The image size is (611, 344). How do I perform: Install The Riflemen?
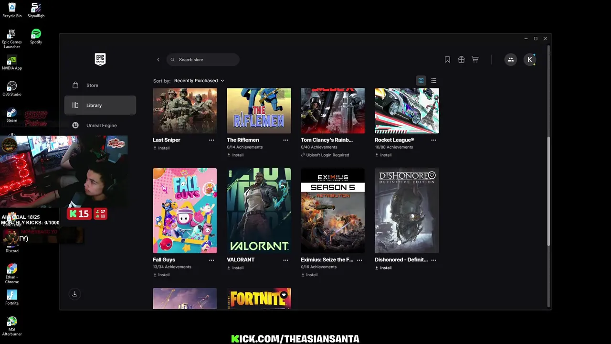click(x=235, y=155)
